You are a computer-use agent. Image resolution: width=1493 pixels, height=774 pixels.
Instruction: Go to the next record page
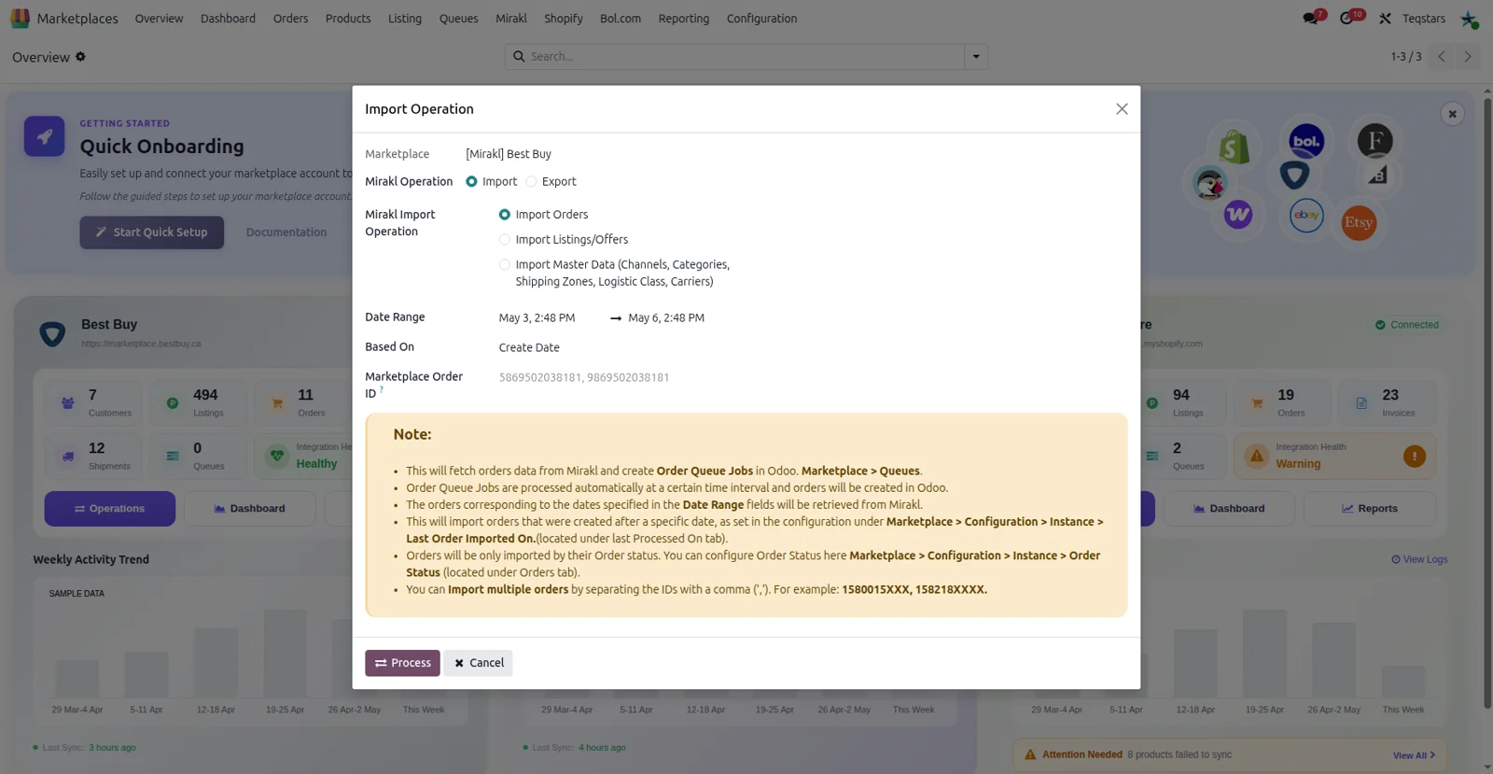tap(1468, 57)
